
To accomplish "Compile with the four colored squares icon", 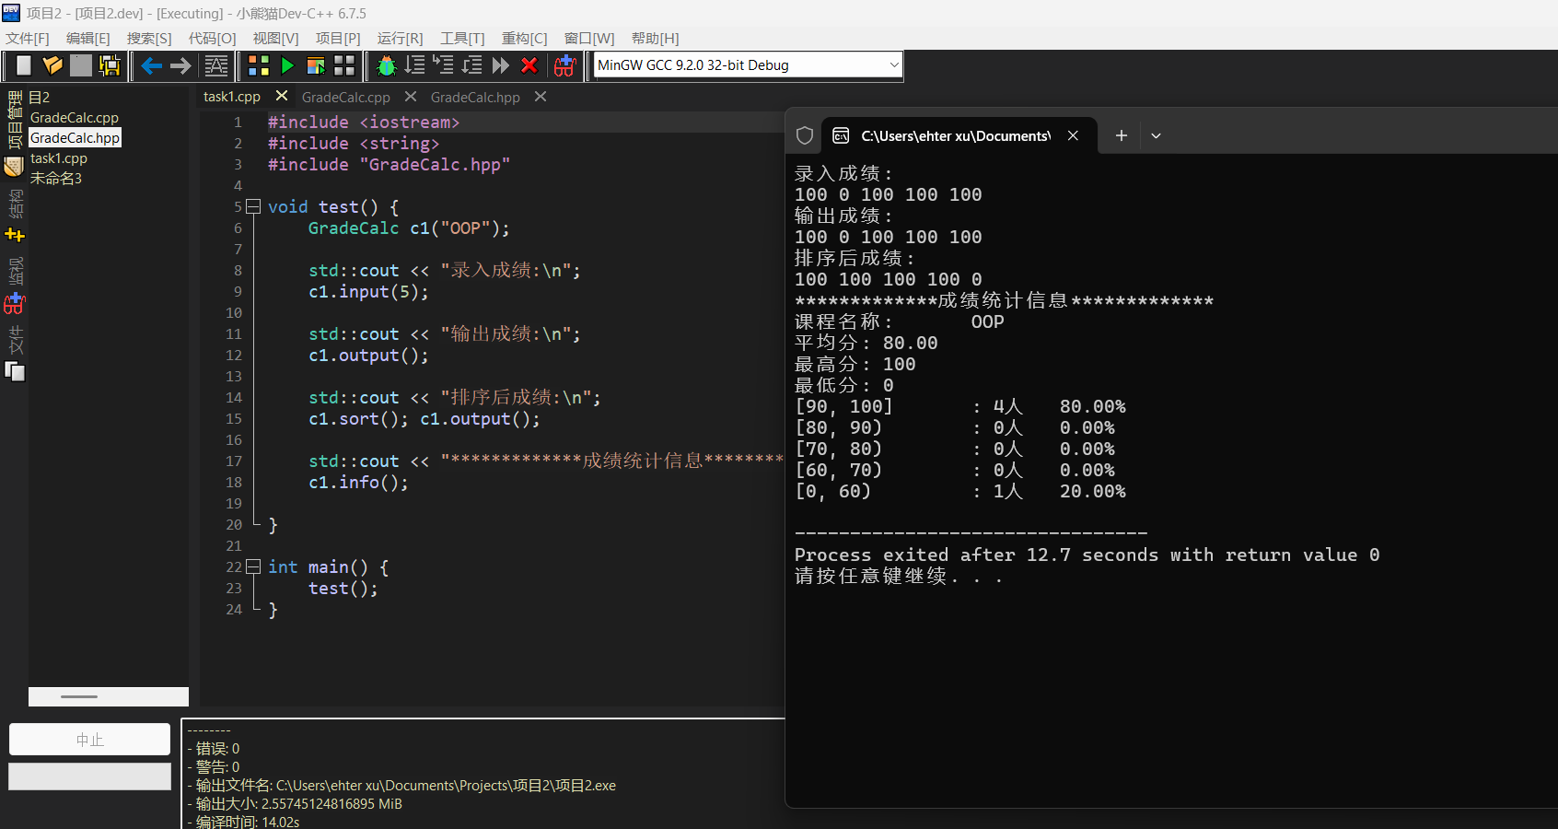I will [x=259, y=65].
